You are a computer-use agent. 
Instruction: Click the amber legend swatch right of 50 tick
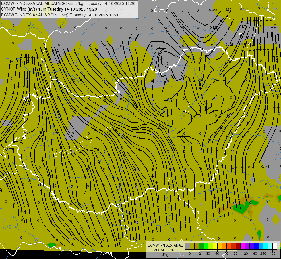point(220,246)
